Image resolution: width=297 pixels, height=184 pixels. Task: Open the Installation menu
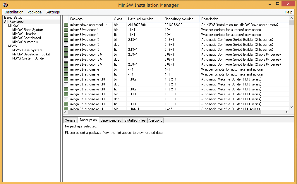pyautogui.click(x=14, y=12)
